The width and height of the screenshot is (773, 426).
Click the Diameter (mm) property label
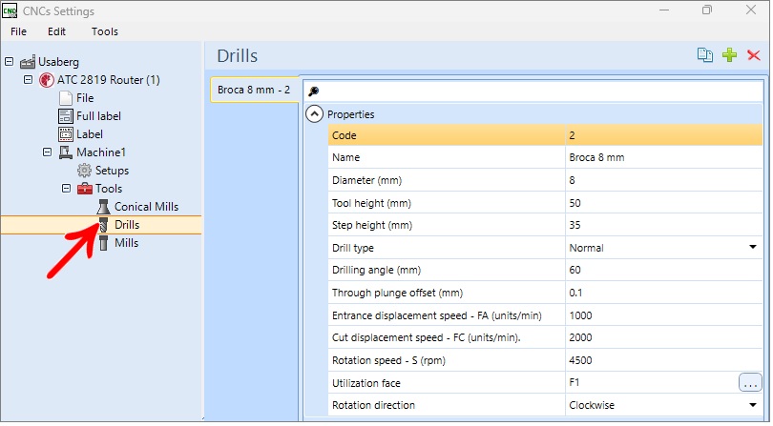pos(366,180)
